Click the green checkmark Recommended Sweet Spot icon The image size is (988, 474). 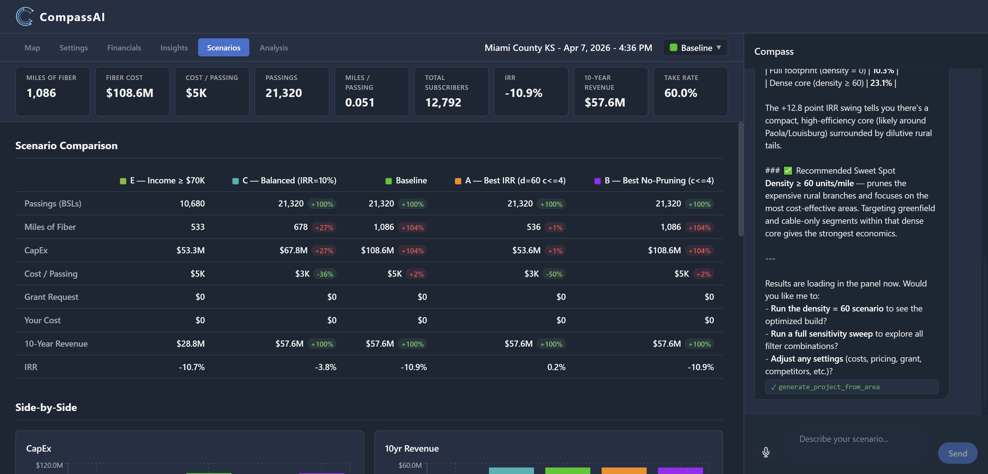click(788, 171)
